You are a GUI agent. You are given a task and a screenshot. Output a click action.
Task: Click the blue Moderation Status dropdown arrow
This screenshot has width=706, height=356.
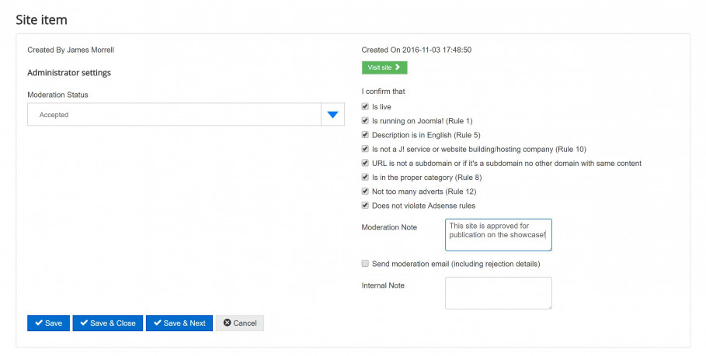tap(332, 115)
